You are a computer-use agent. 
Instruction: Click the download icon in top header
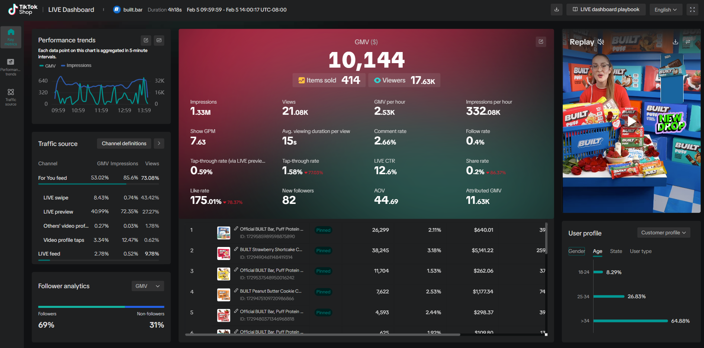(x=557, y=10)
